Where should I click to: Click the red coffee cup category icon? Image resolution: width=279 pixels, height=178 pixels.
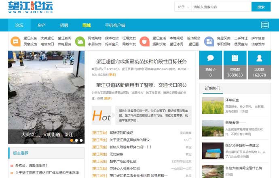click(144, 42)
